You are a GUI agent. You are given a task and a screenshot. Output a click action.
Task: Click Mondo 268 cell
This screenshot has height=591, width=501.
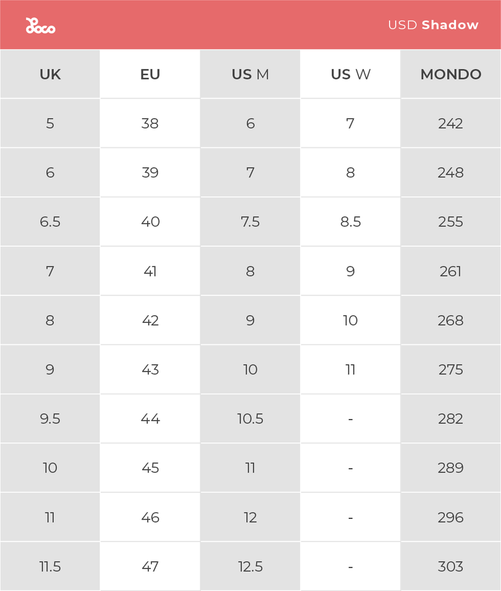coord(451,320)
